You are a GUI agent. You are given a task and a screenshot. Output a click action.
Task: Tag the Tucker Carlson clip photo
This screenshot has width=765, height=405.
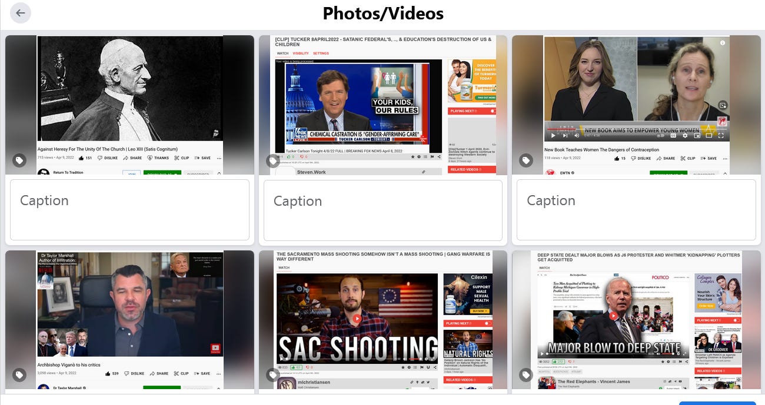[272, 160]
